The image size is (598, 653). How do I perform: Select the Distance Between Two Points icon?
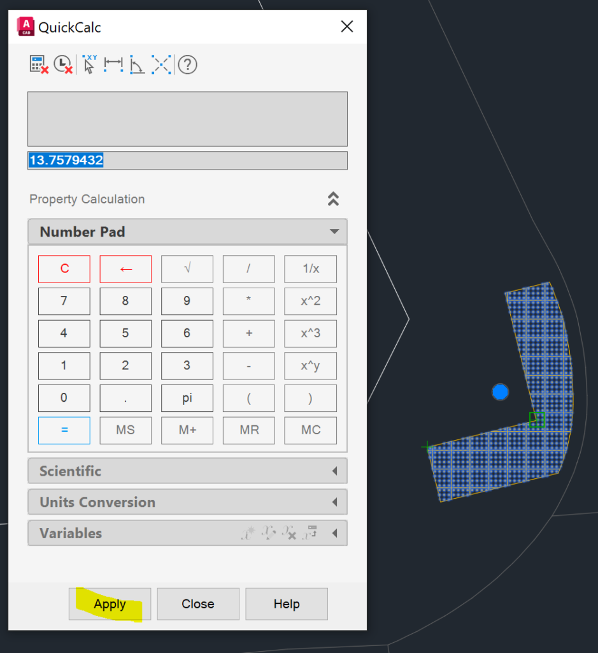point(113,64)
